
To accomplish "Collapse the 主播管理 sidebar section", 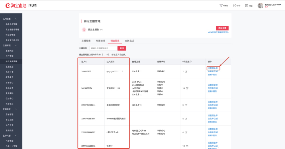I will click(x=16, y=46).
